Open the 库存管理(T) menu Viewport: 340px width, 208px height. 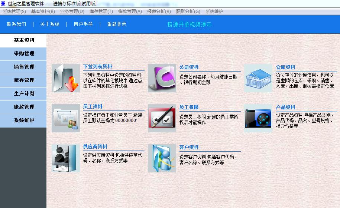coord(101,11)
